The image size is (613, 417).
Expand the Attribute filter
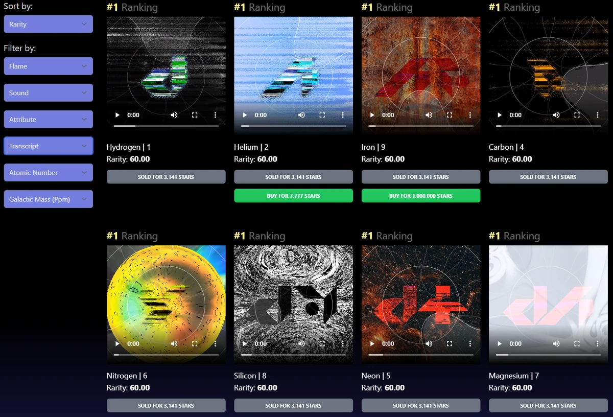click(x=48, y=119)
